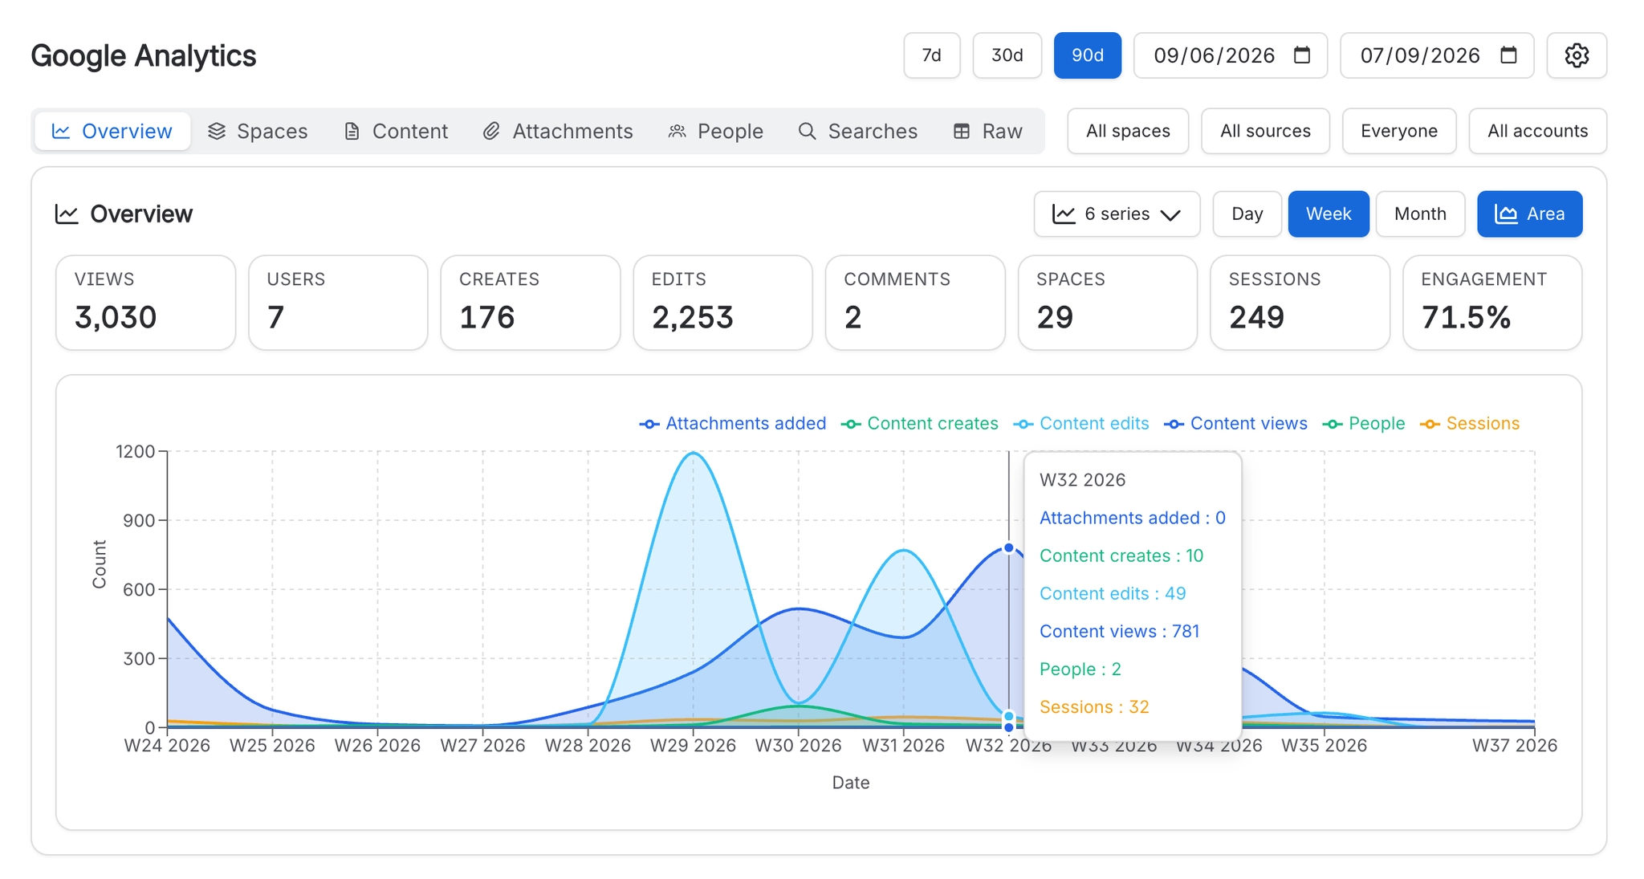Image resolution: width=1644 pixels, height=879 pixels.
Task: Click "Content edits : 49" in tooltip
Action: tap(1113, 593)
